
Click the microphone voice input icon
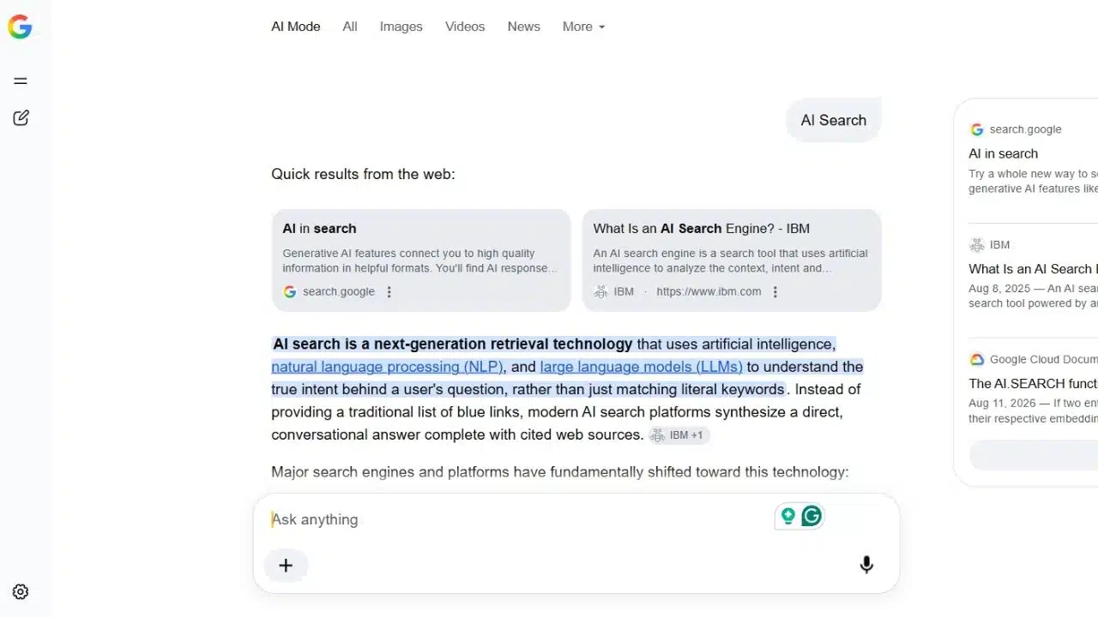point(866,565)
